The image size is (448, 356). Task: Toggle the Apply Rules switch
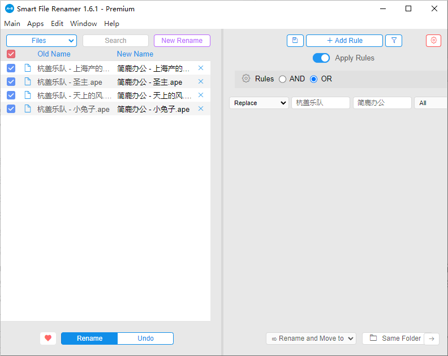321,58
